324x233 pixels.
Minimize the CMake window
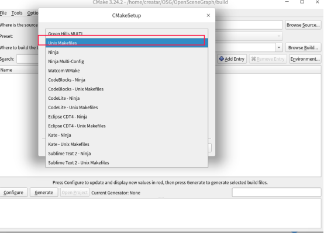point(287,2)
